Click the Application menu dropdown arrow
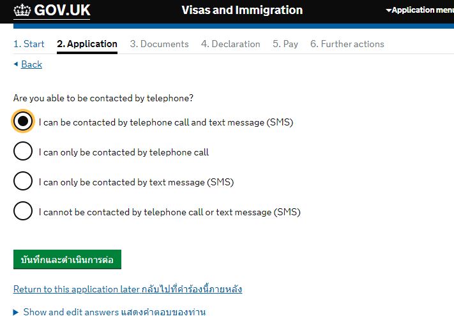 coord(388,10)
